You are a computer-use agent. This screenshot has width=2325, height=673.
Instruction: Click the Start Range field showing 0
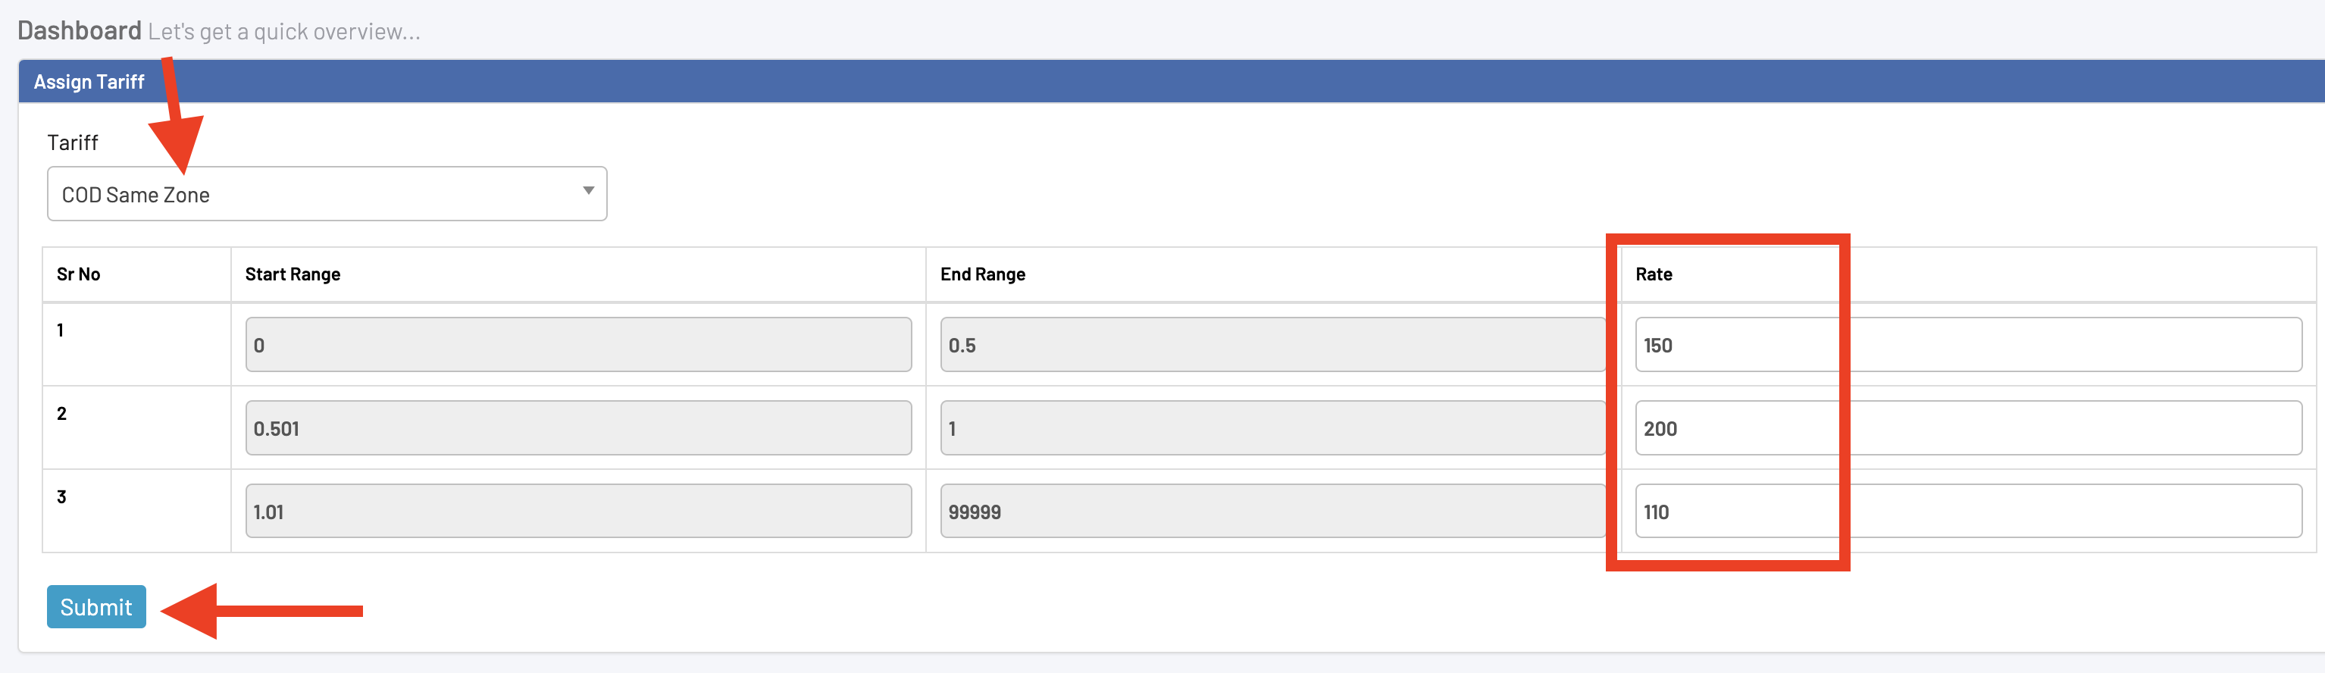point(578,344)
